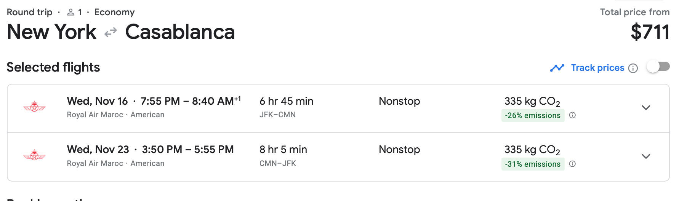Image resolution: width=679 pixels, height=201 pixels.
Task: Click the New York origin heading
Action: (x=52, y=32)
